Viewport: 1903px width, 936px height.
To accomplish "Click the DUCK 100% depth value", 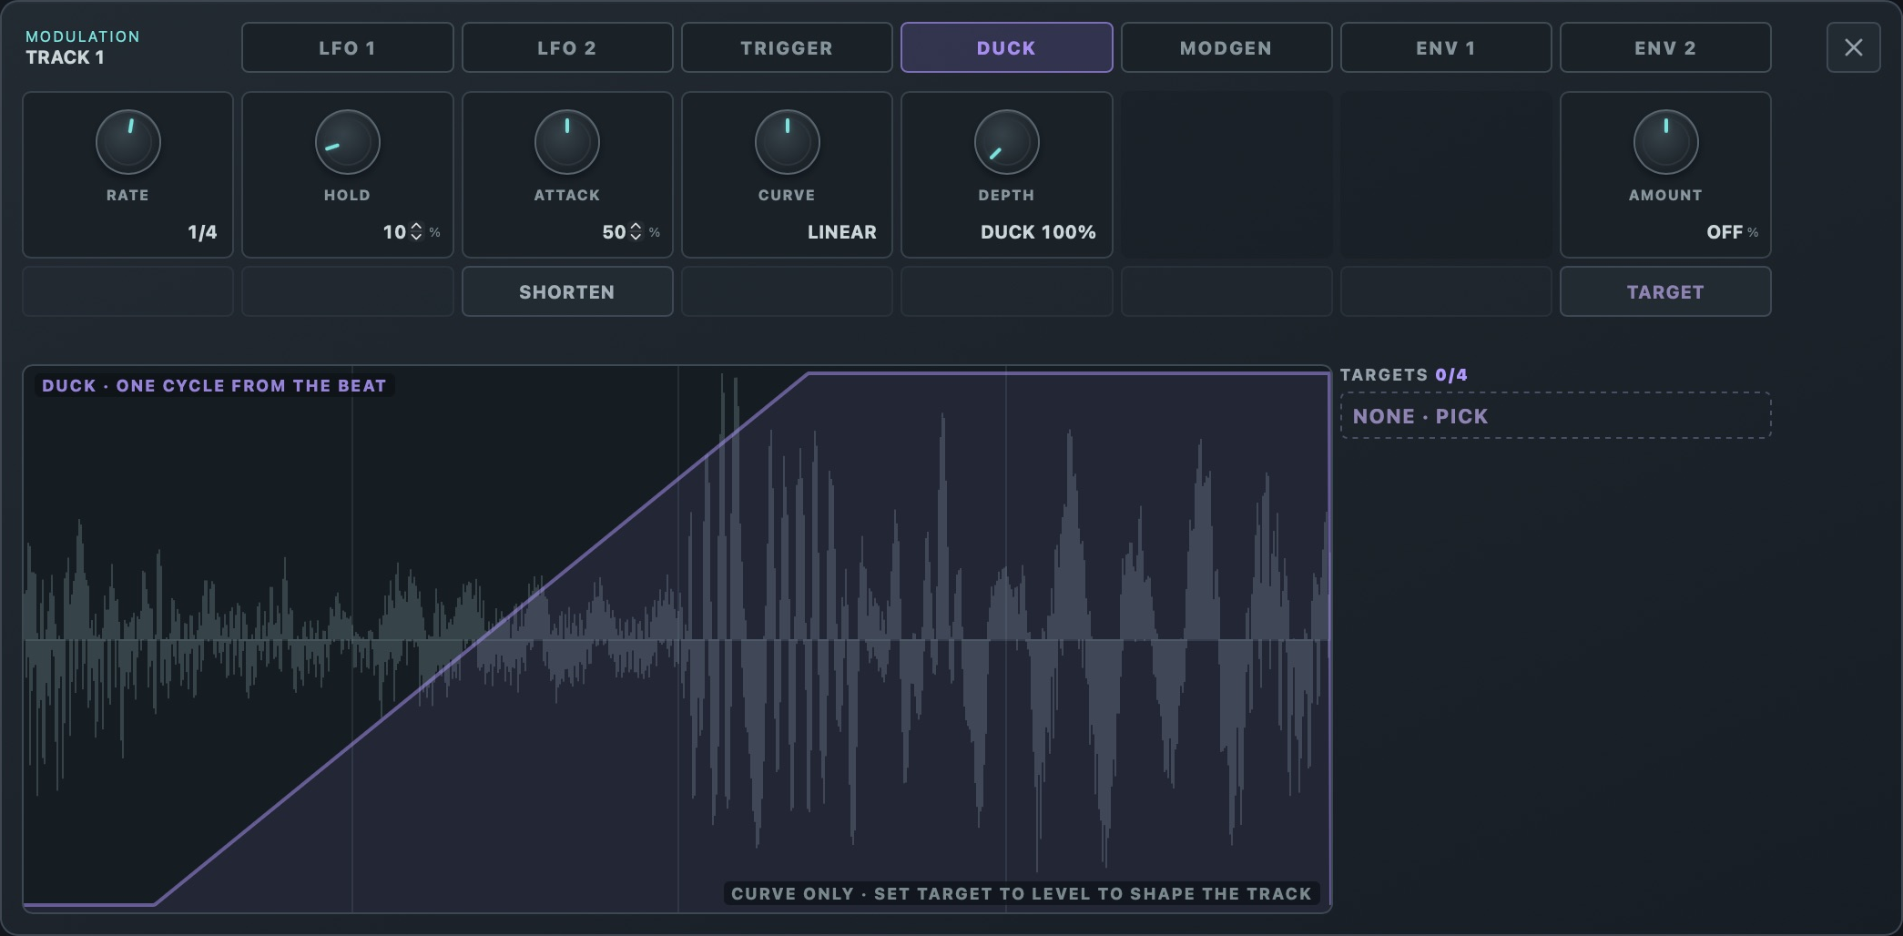I will point(1038,232).
